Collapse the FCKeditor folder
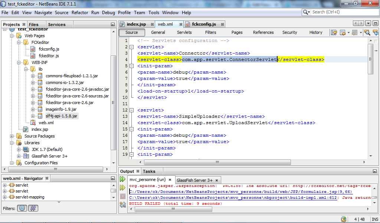 [19, 42]
